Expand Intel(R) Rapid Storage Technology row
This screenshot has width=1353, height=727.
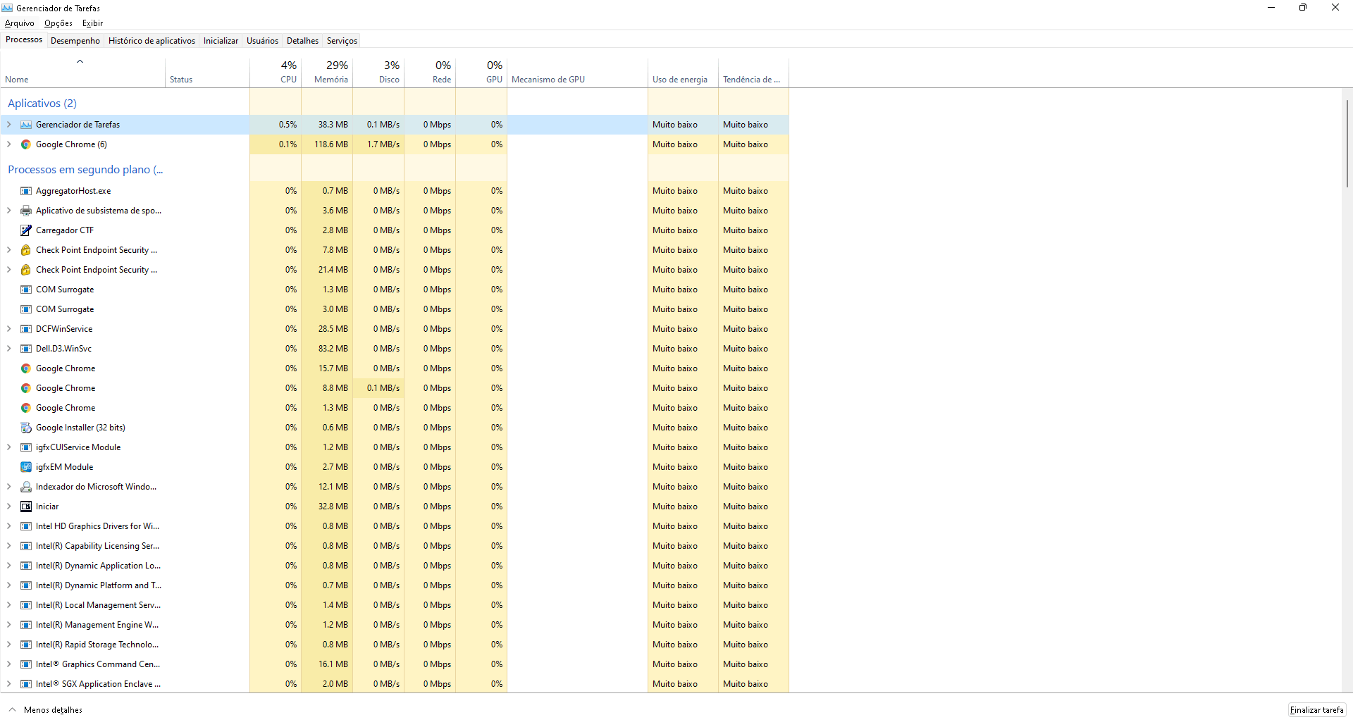click(x=8, y=645)
